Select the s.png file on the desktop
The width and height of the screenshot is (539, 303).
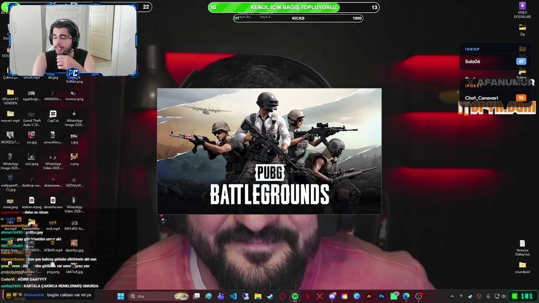(x=74, y=159)
